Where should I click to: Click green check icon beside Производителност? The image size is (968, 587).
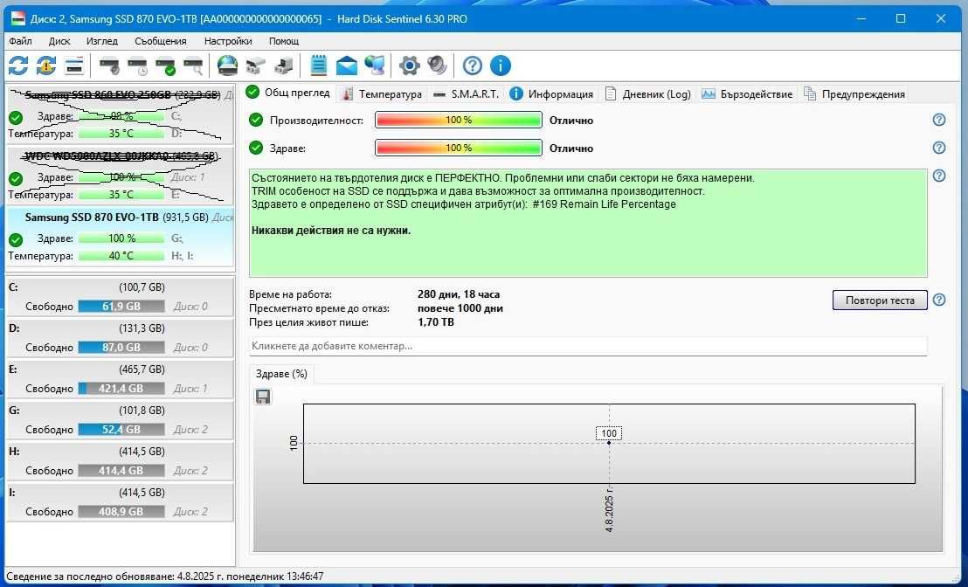click(256, 120)
